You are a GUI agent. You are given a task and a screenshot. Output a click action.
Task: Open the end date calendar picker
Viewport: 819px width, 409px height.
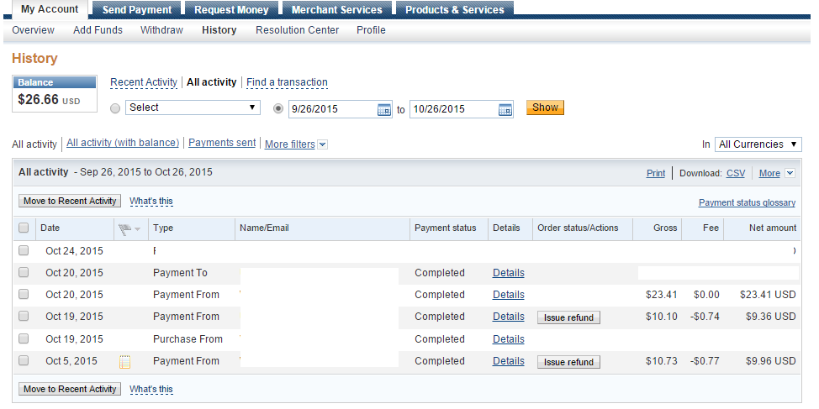[x=505, y=109]
